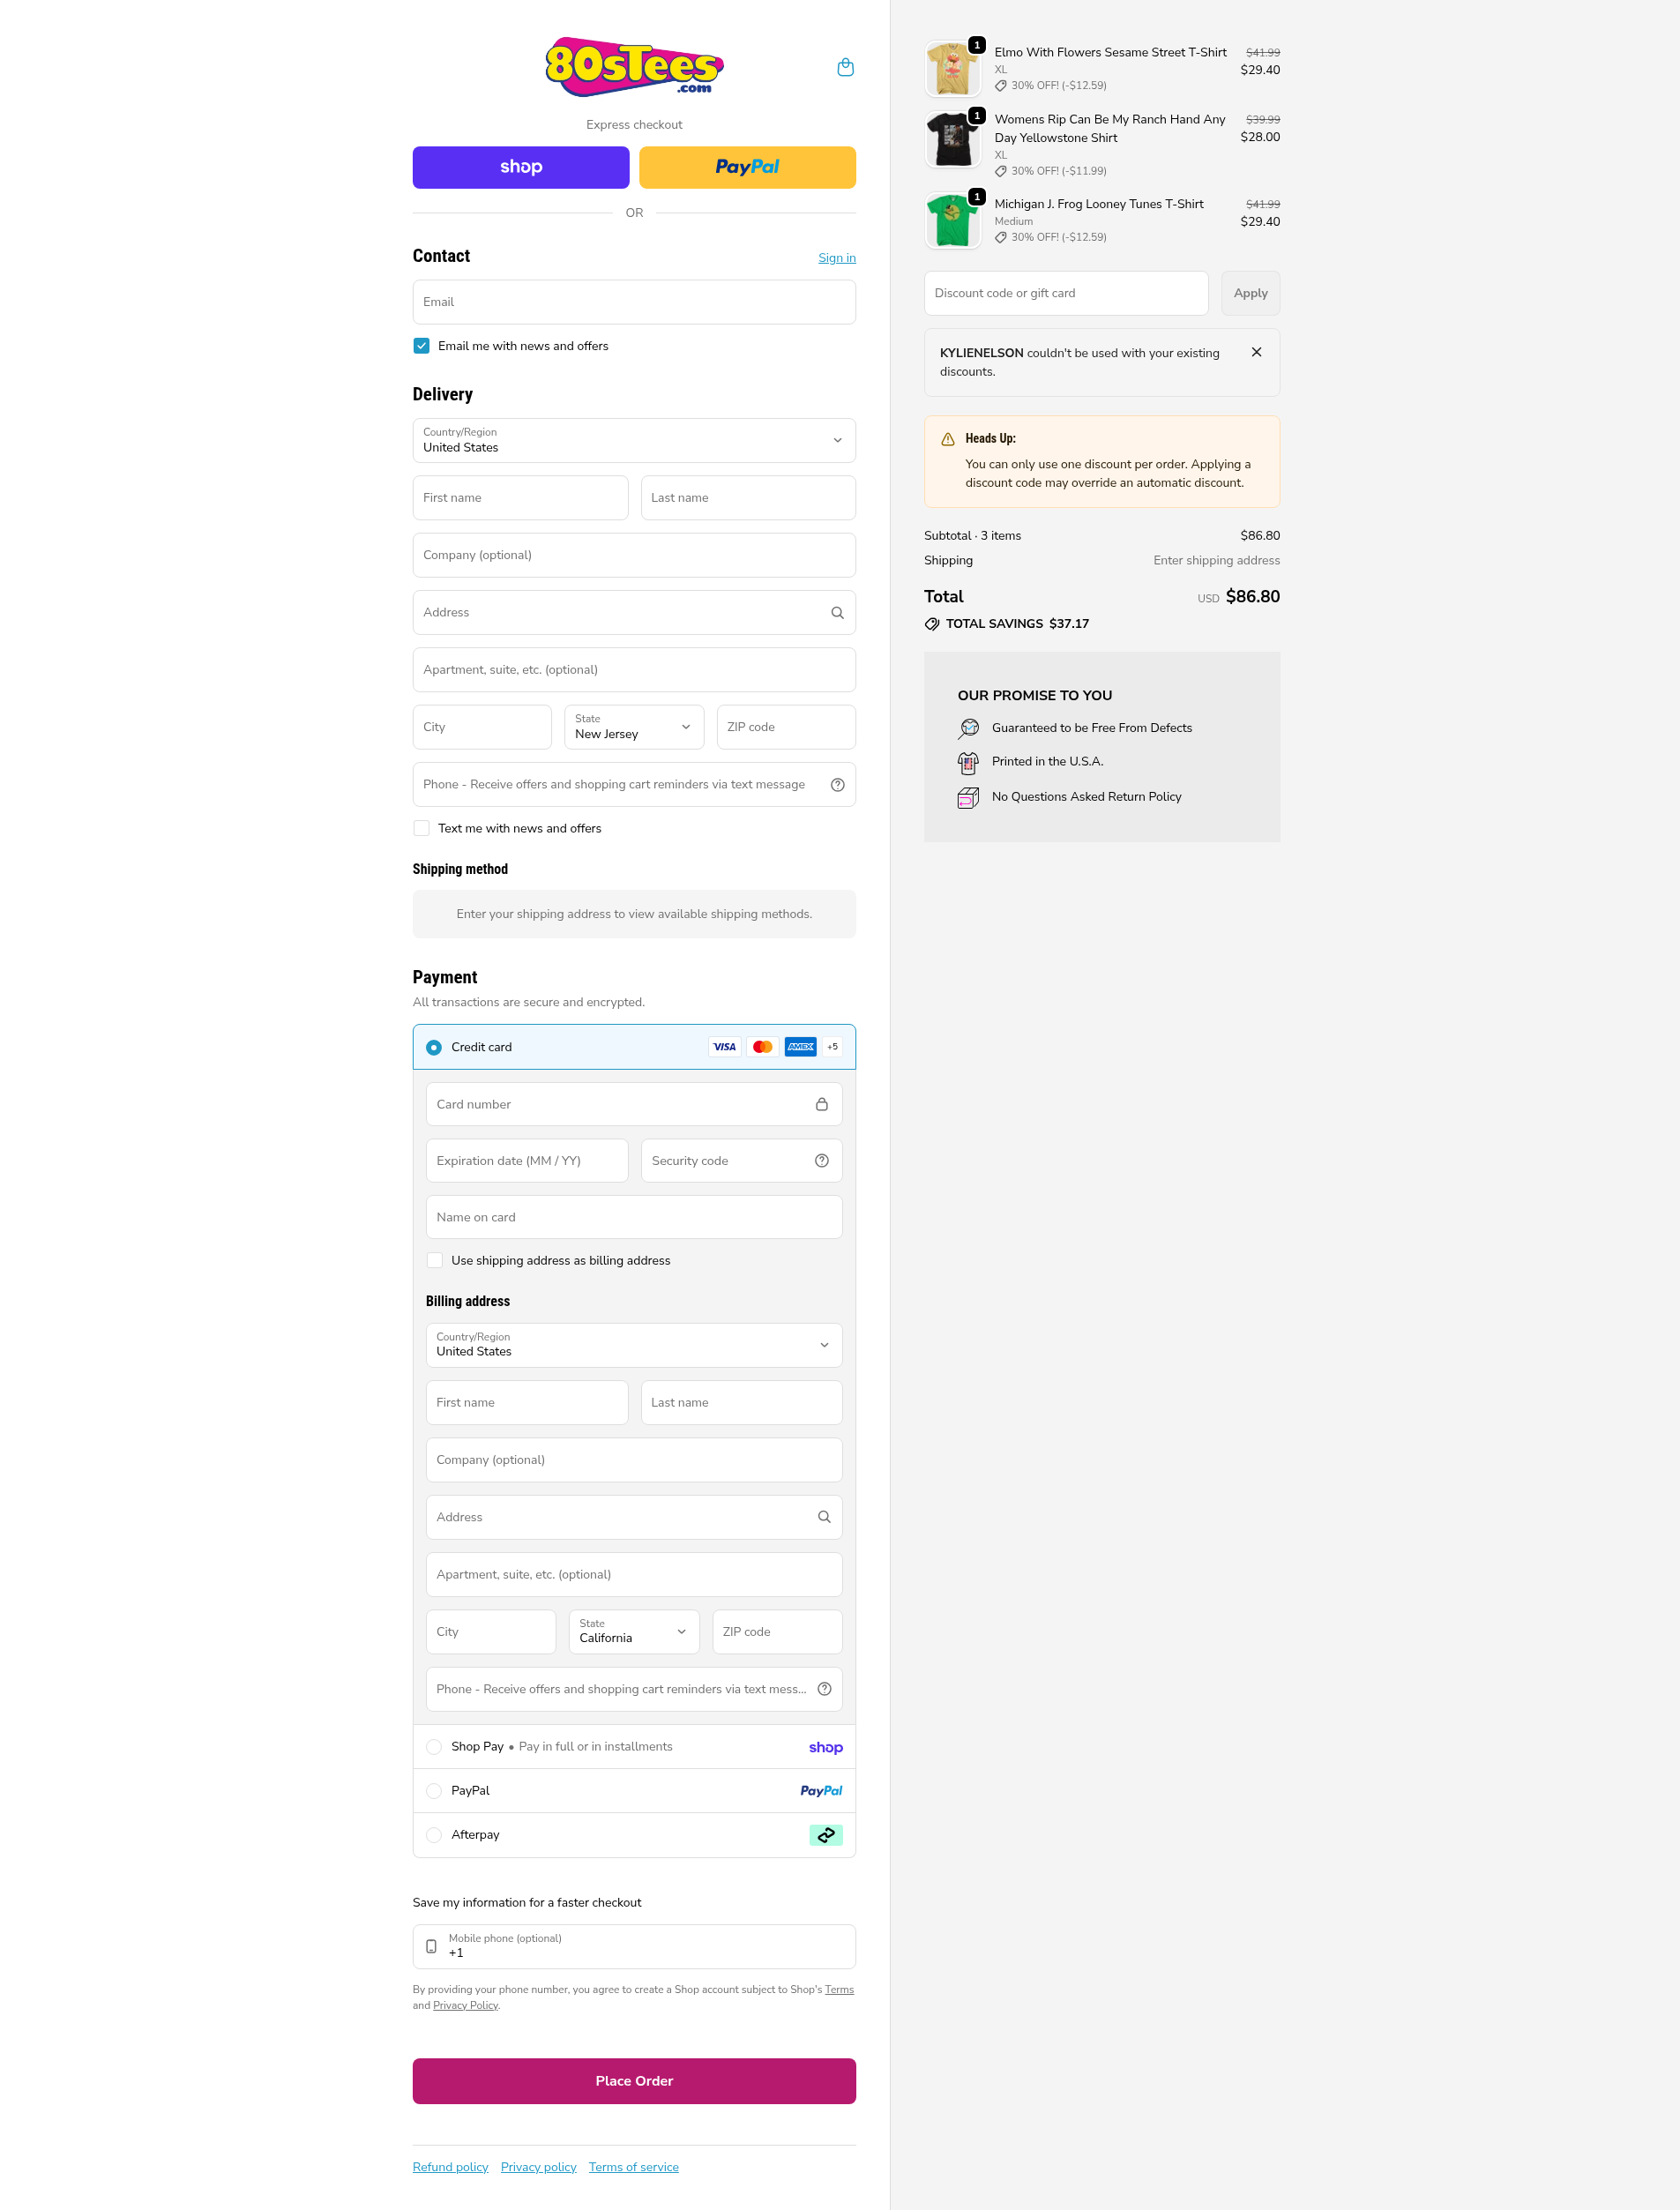
Task: Expand the delivery State dropdown showing New Jersey
Action: click(x=634, y=727)
